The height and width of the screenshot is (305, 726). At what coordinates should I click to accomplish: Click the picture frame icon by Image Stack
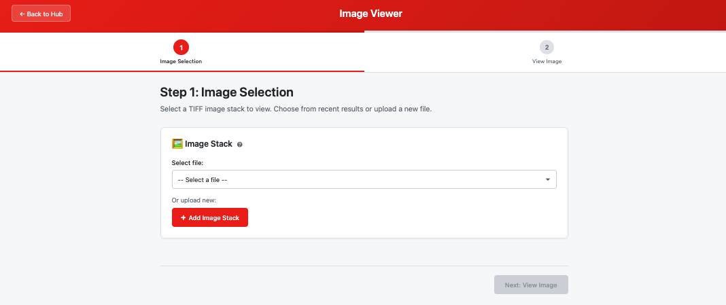(177, 144)
